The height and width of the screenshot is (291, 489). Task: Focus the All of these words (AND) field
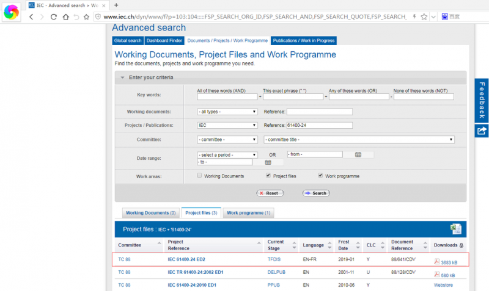click(x=227, y=97)
